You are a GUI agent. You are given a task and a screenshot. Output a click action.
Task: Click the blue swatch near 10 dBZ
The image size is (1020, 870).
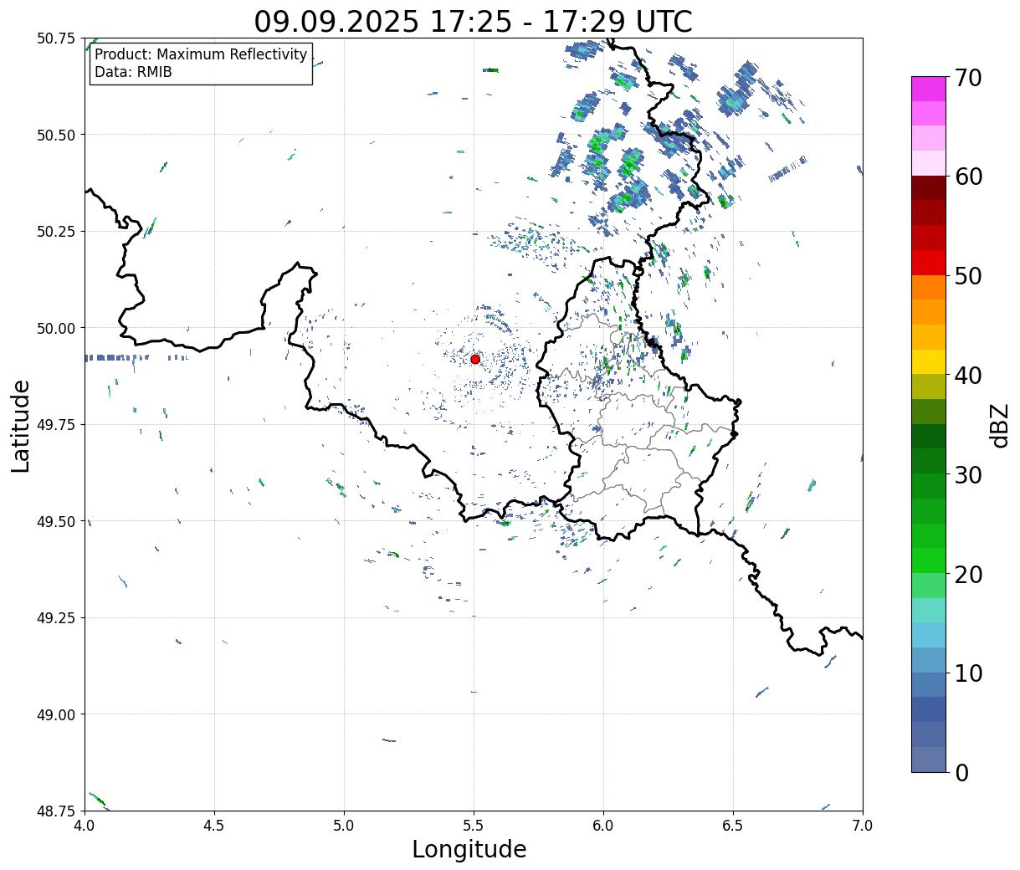click(929, 684)
